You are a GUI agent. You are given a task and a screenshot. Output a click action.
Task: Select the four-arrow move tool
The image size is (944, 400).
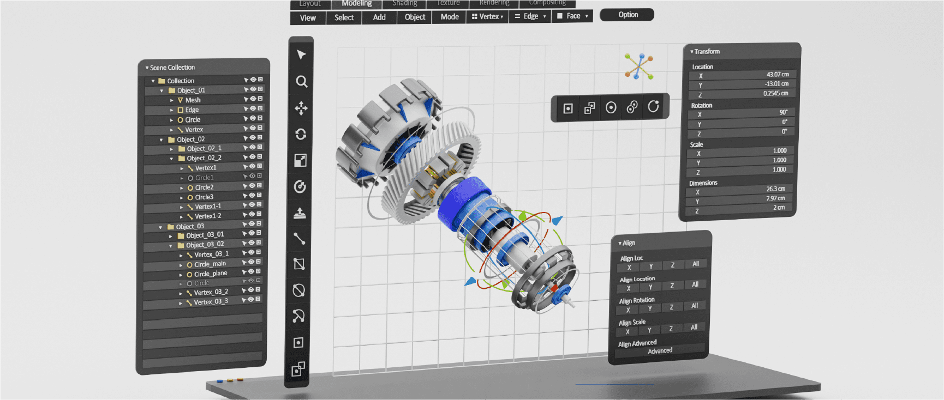tap(301, 108)
